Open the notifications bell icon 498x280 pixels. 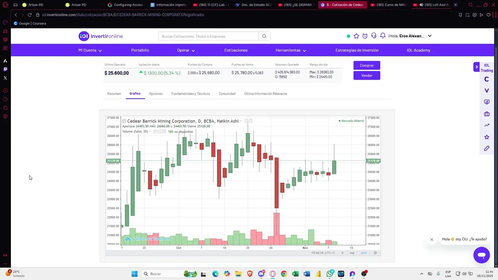coord(383,36)
